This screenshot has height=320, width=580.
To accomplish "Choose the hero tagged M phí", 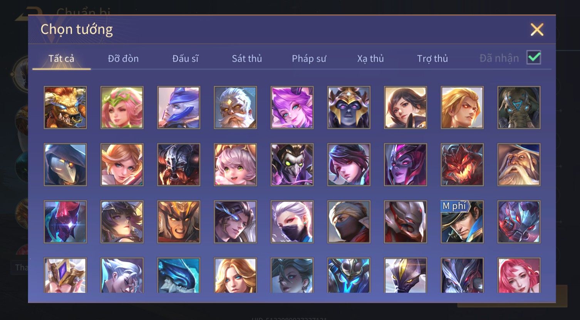I will [462, 222].
